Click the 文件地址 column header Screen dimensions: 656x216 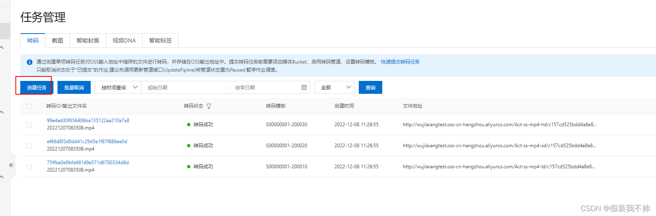coord(413,106)
